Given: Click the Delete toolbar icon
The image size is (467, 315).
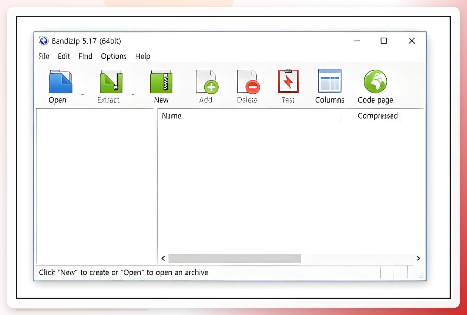Looking at the screenshot, I should tap(248, 82).
